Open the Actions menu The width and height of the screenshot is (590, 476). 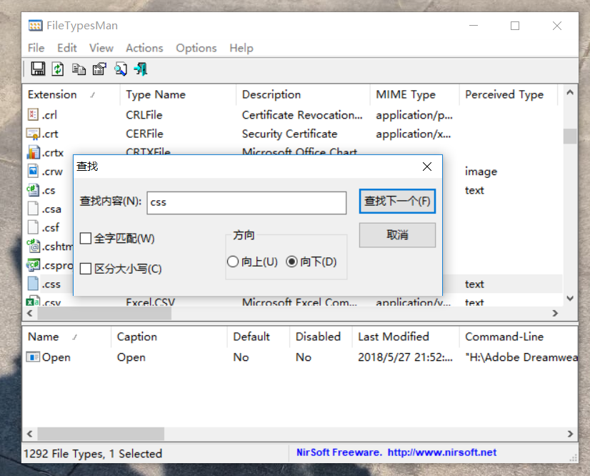click(x=144, y=48)
